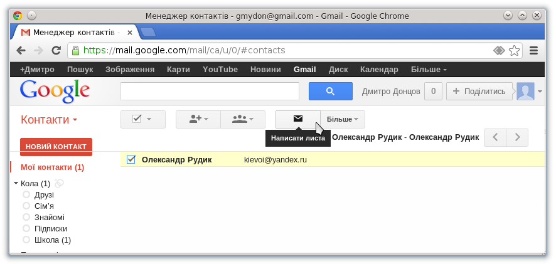Screen dimensions: 556x264
Task: Click the email kievoi@yandex.ru
Action: coord(275,160)
